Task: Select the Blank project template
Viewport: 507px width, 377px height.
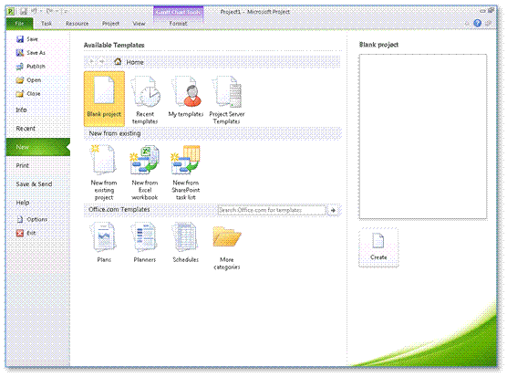Action: [104, 99]
